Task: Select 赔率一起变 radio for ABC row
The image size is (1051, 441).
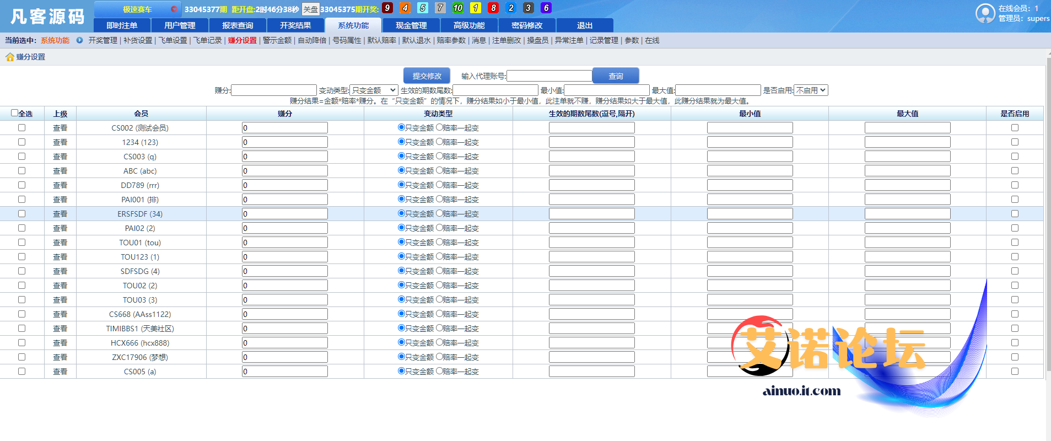Action: click(x=439, y=170)
